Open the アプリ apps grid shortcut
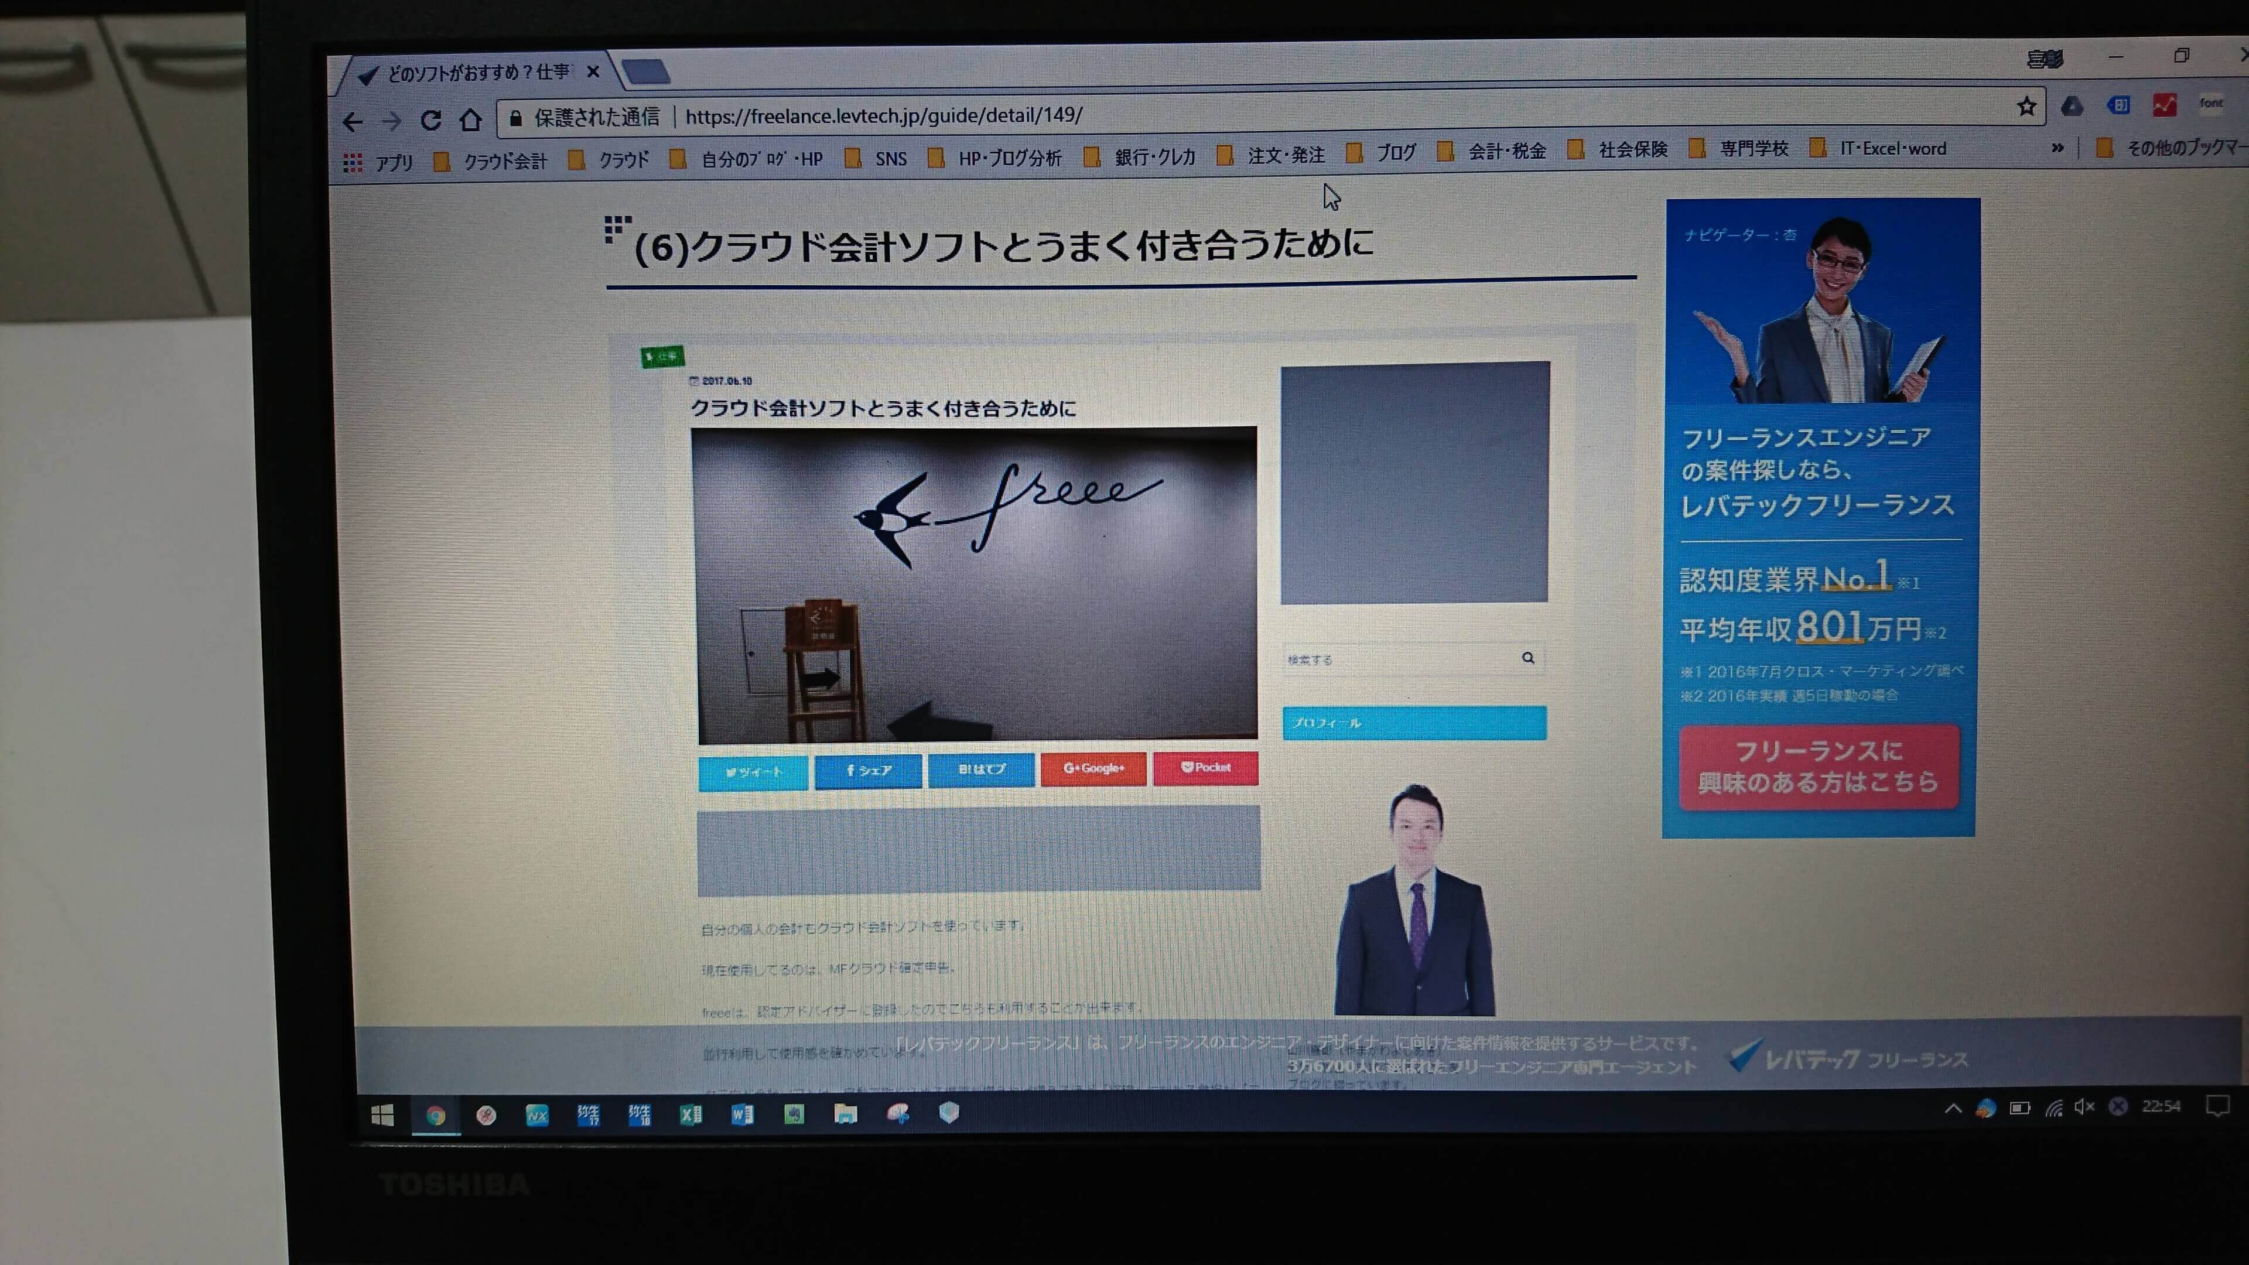 pyautogui.click(x=378, y=162)
